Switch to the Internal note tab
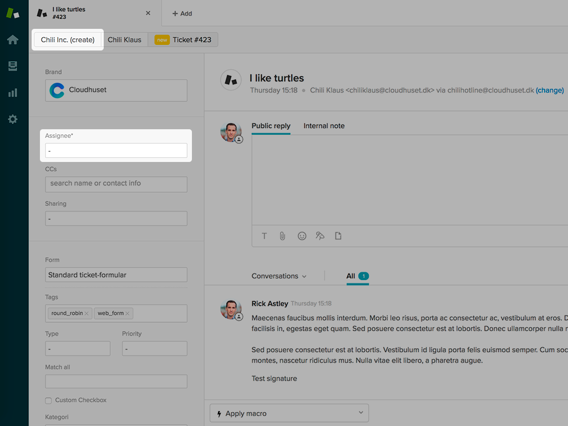568x426 pixels. [x=324, y=126]
